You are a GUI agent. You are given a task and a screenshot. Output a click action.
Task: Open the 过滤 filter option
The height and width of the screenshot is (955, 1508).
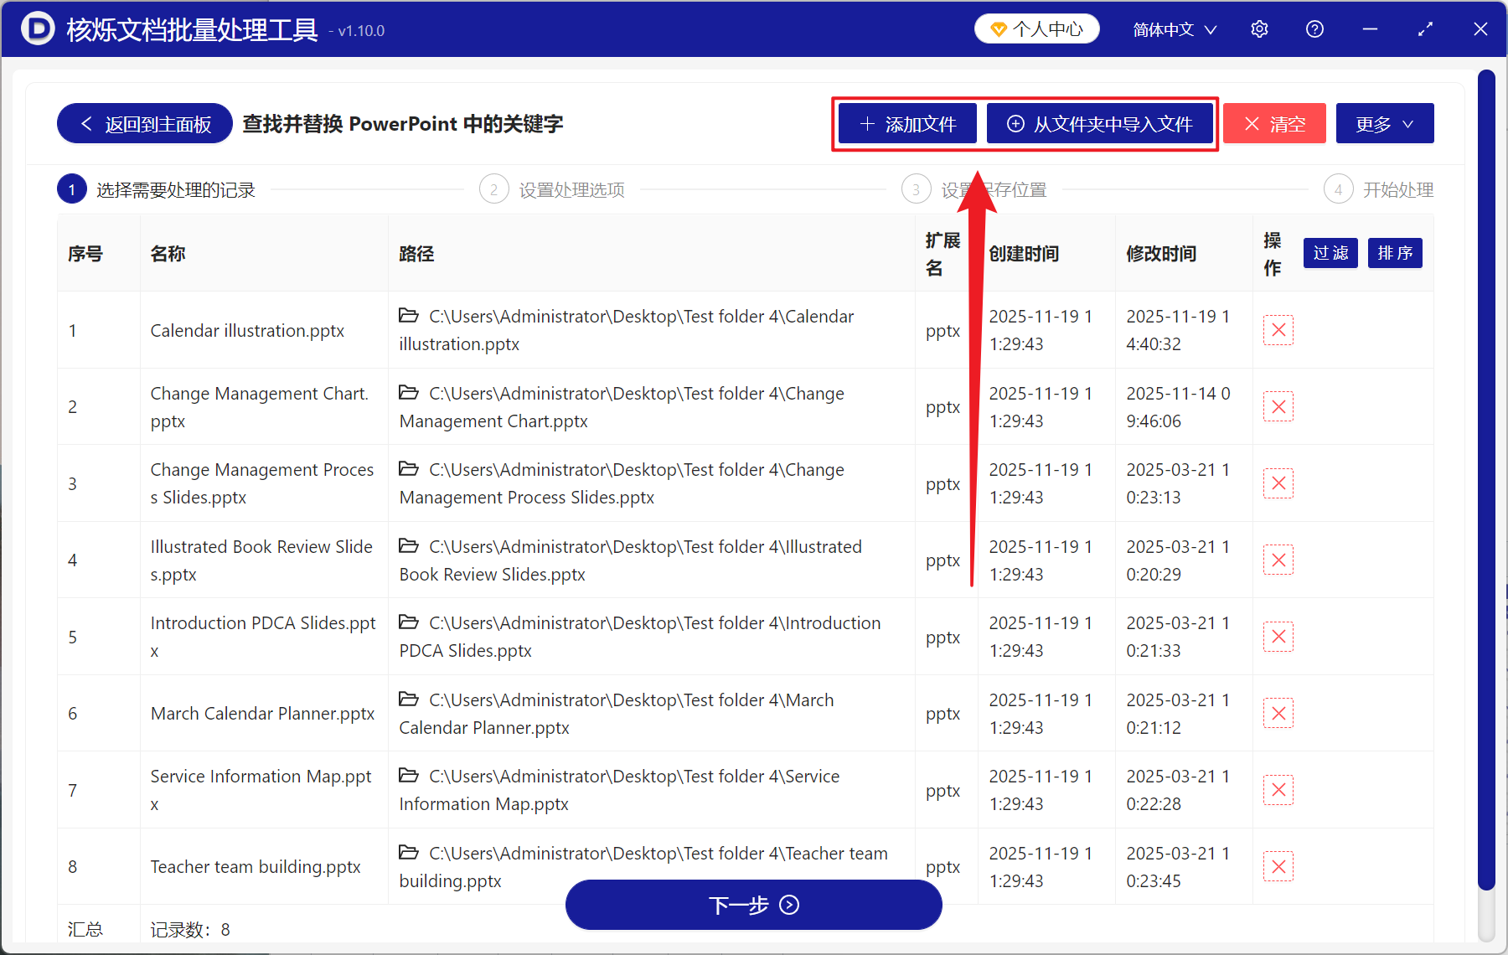pos(1330,253)
